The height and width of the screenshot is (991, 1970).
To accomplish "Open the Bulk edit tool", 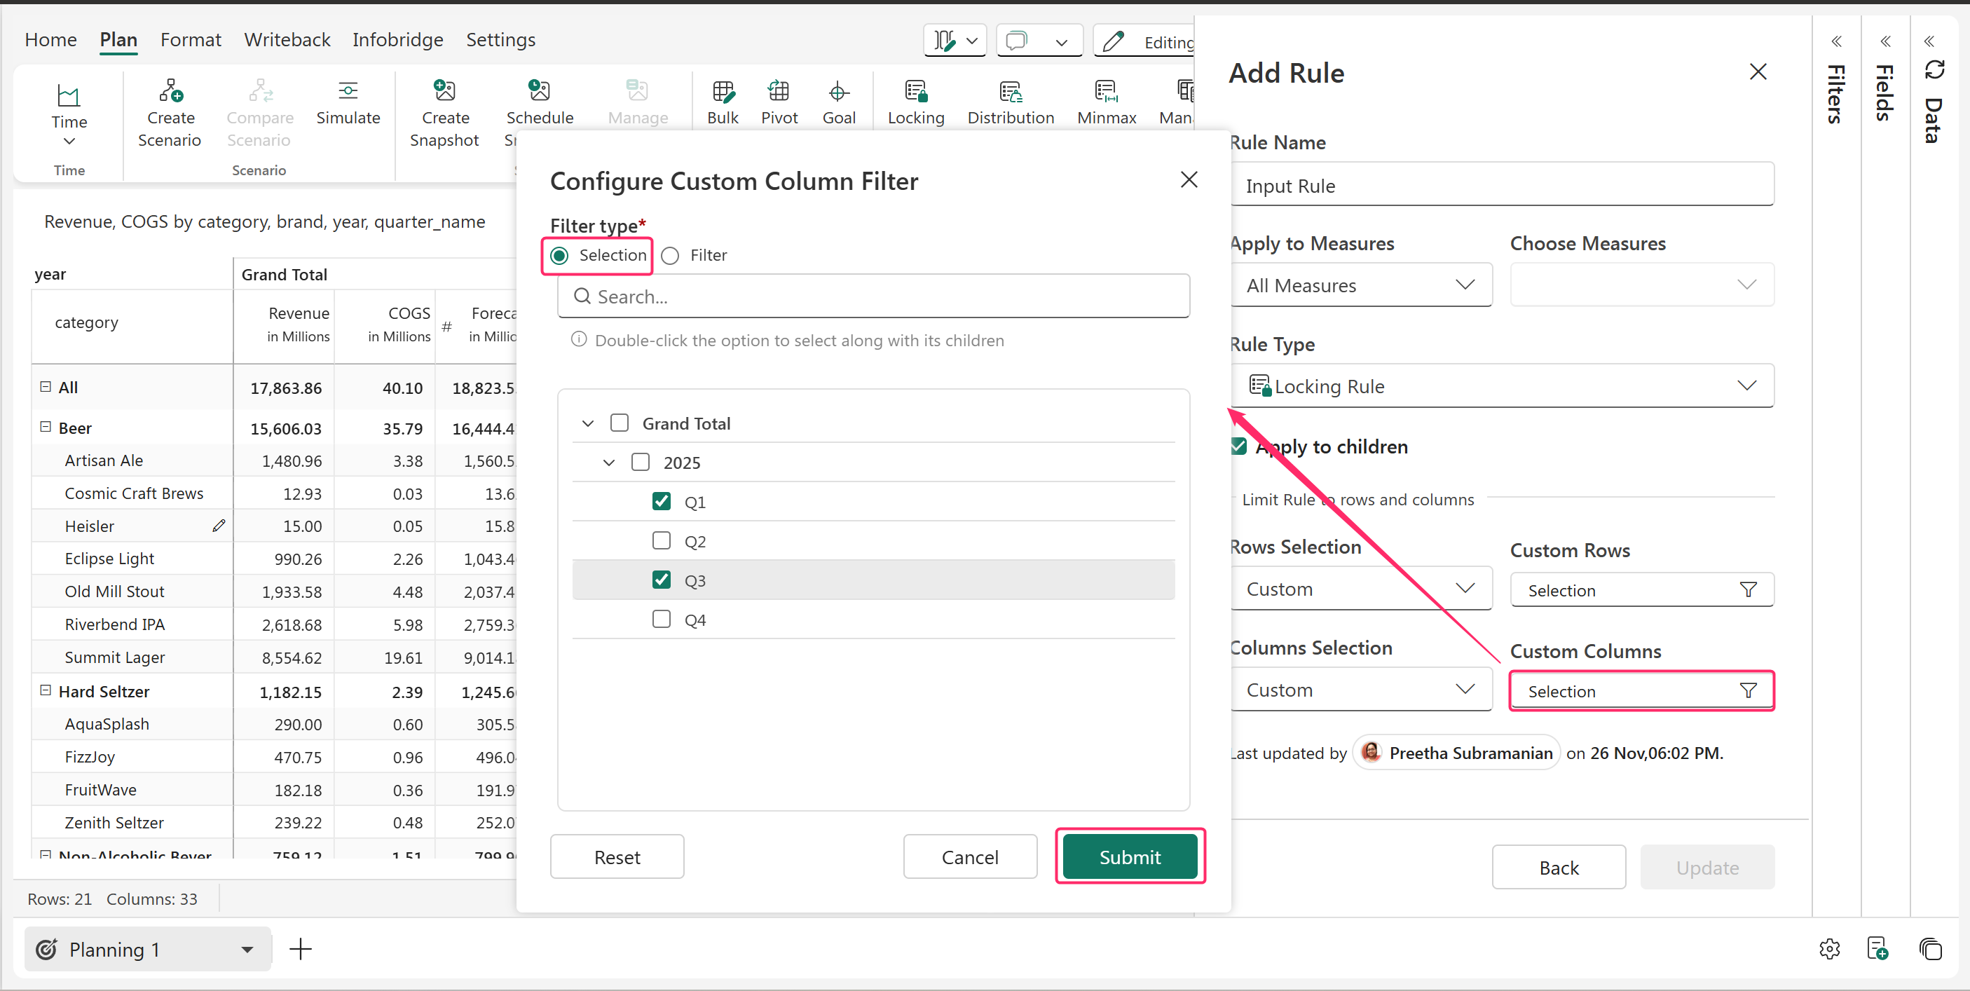I will click(722, 92).
